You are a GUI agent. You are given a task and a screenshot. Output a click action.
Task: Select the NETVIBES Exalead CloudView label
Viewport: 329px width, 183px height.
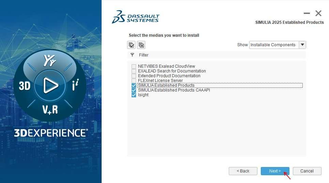point(166,66)
